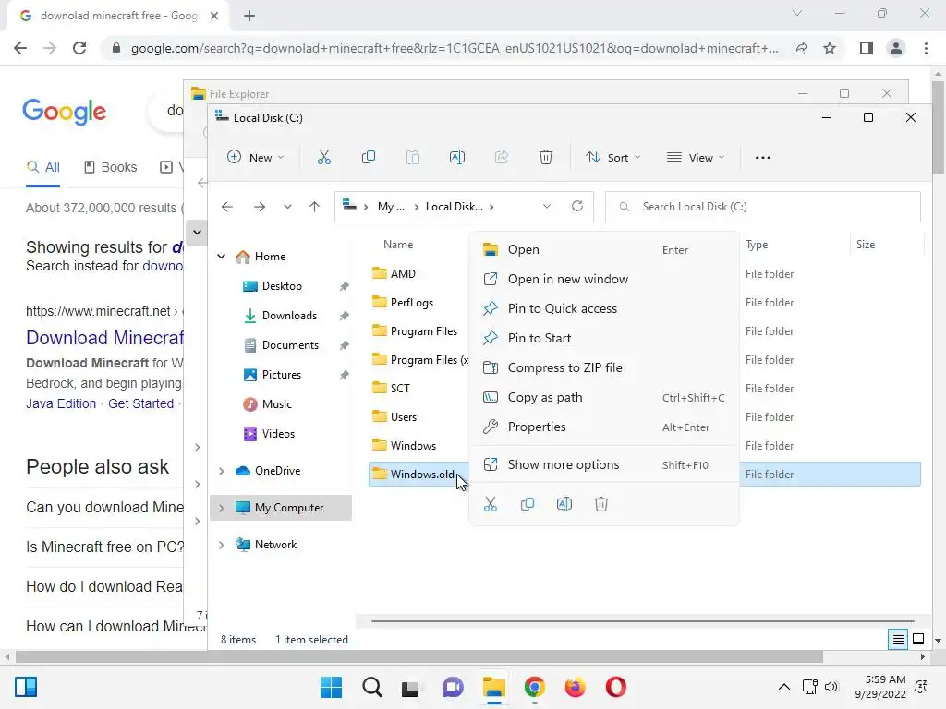Bookmark this page with the star icon
This screenshot has width=946, height=709.
coord(830,48)
